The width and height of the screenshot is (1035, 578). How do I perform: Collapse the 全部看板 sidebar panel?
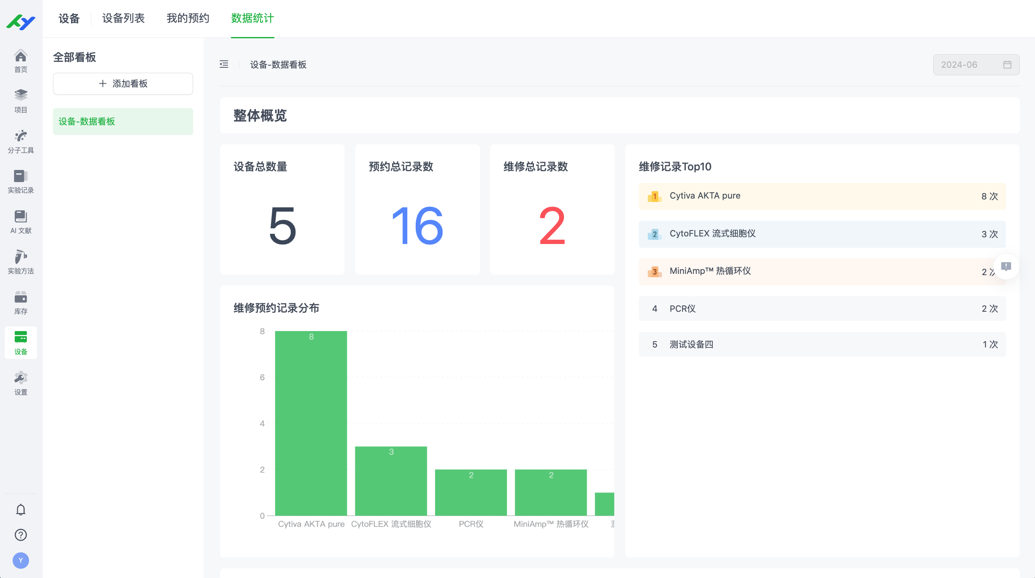click(x=224, y=64)
